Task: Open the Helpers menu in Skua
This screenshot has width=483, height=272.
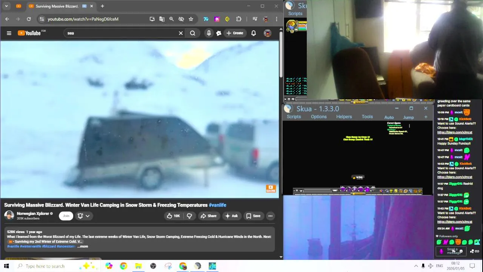Action: pyautogui.click(x=344, y=117)
